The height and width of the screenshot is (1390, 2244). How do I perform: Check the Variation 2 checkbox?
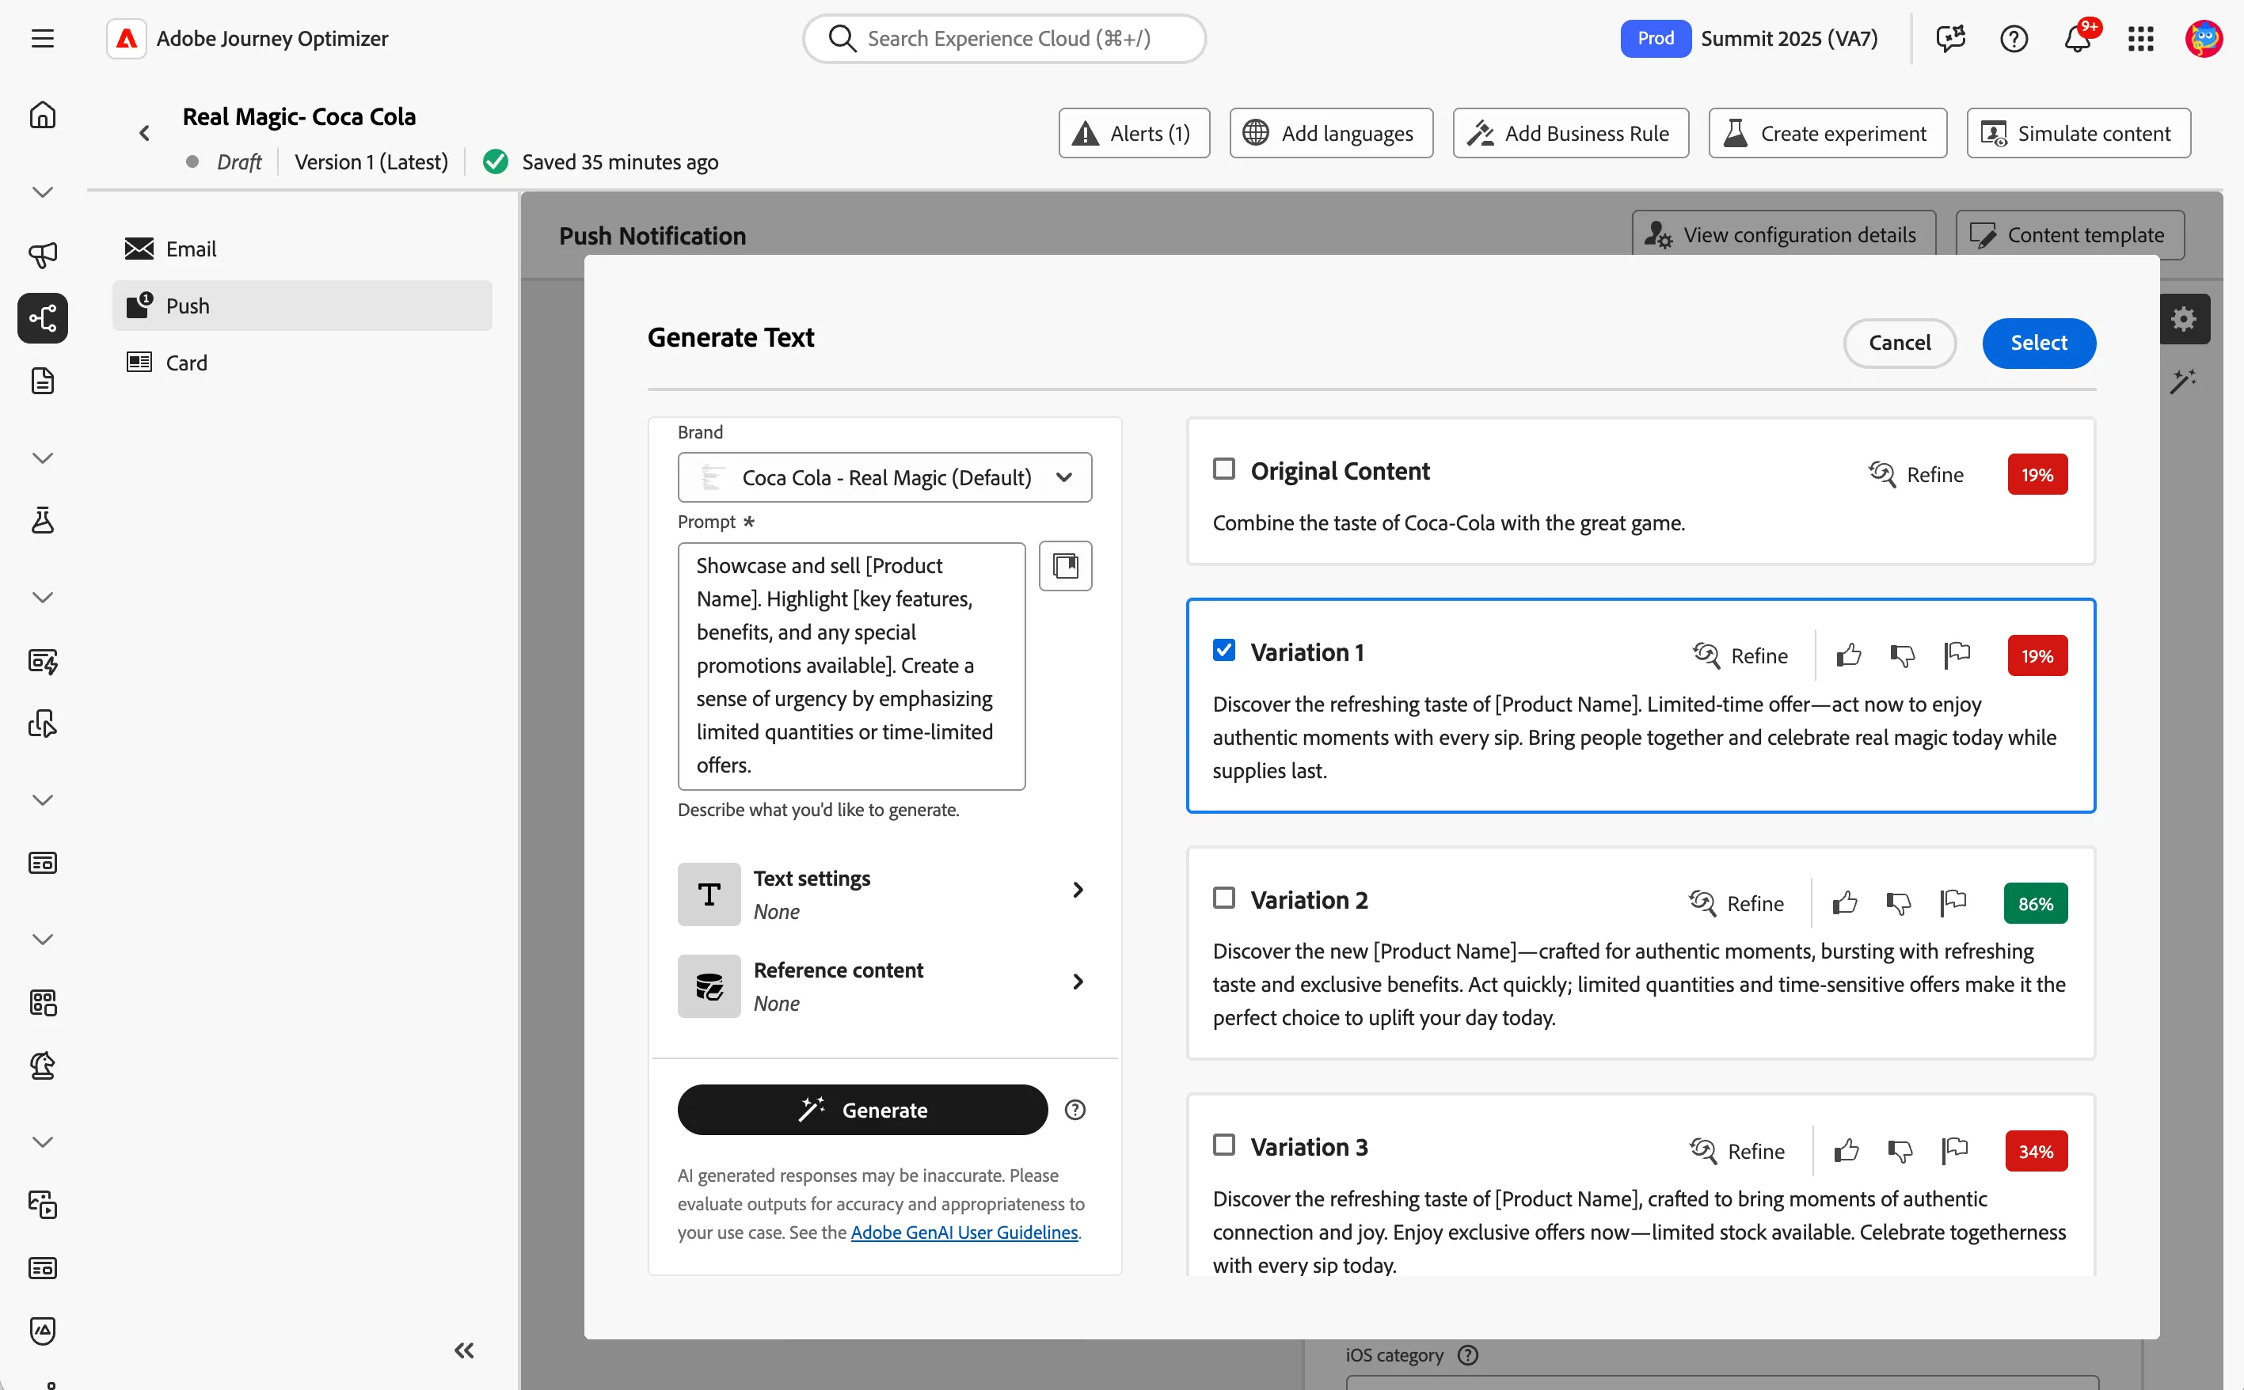(x=1223, y=898)
